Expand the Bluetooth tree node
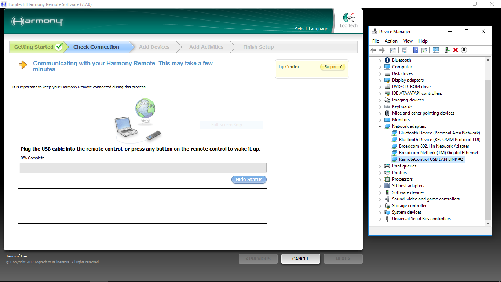Screen dimensions: 501x282 click(x=380, y=60)
